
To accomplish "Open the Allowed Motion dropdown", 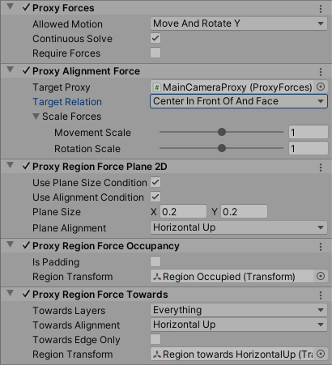I will point(239,23).
